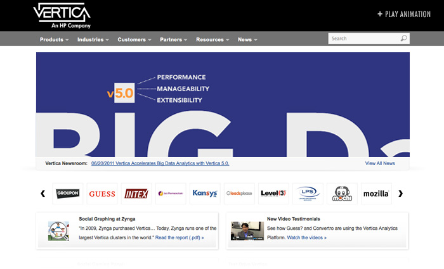This screenshot has height=269, width=444.
Task: Follow the View All News link
Action: 380,163
